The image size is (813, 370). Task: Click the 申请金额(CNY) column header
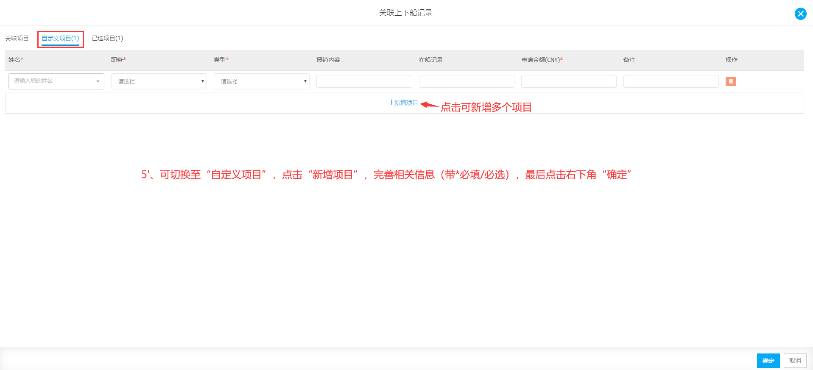pyautogui.click(x=542, y=60)
